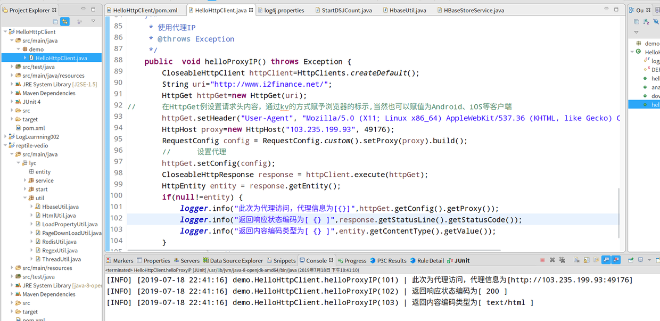Collapse all in Project Explorer toolbar
660x321 pixels.
55,21
